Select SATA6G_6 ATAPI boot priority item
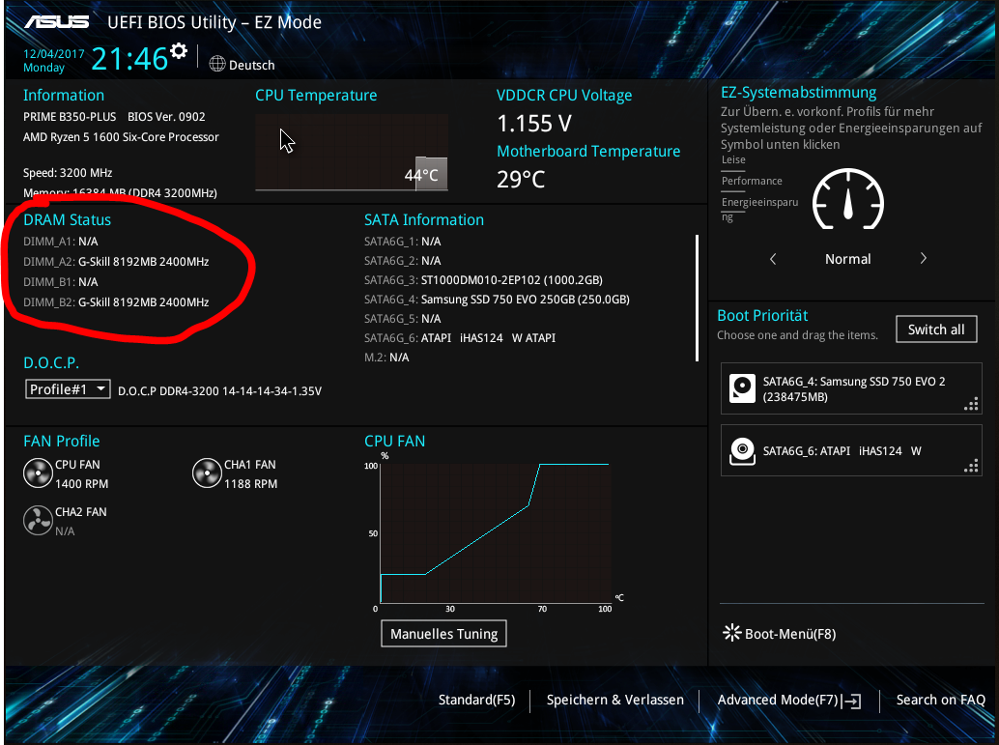Viewport: 999px width, 745px height. point(851,451)
